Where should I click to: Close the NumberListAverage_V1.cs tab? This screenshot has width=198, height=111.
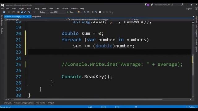(x=30, y=16)
